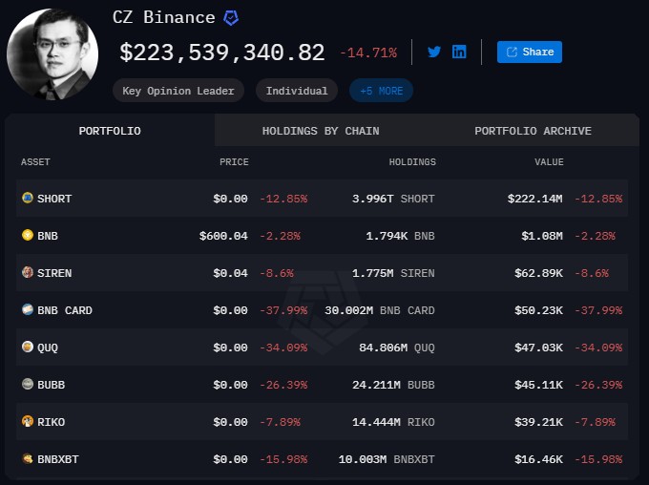This screenshot has height=485, width=649.
Task: Click the HOLDINGS column header
Action: [412, 162]
